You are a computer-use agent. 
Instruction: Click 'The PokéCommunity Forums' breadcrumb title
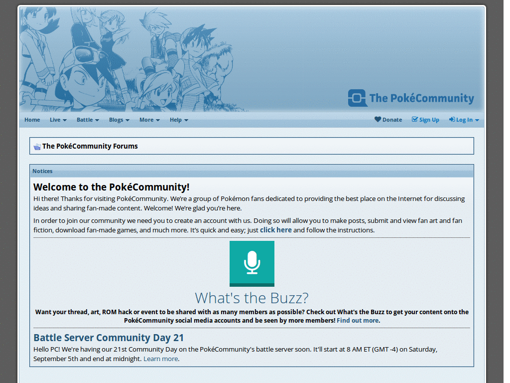[x=90, y=146]
